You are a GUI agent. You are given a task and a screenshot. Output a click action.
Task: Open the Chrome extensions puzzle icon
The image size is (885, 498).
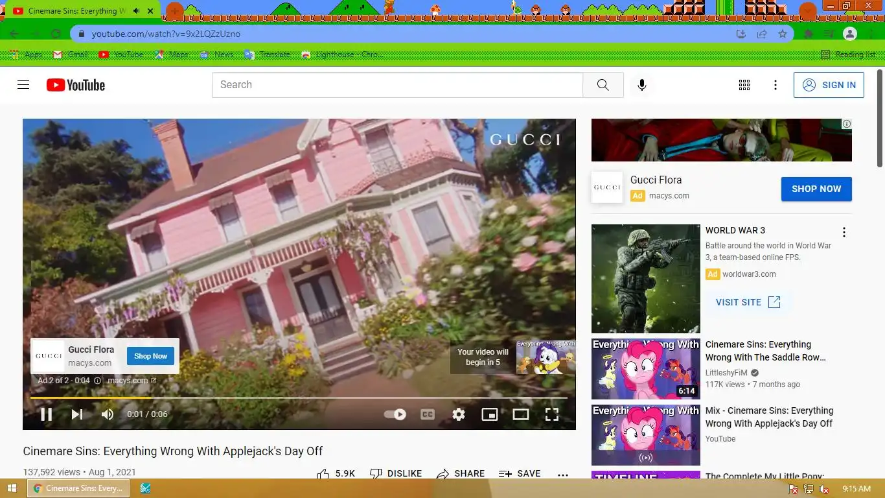click(809, 34)
